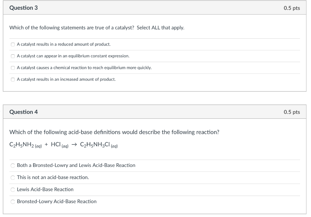The width and height of the screenshot is (311, 217).
Task: Check the box for reduced amount of product
Action: click(x=13, y=45)
